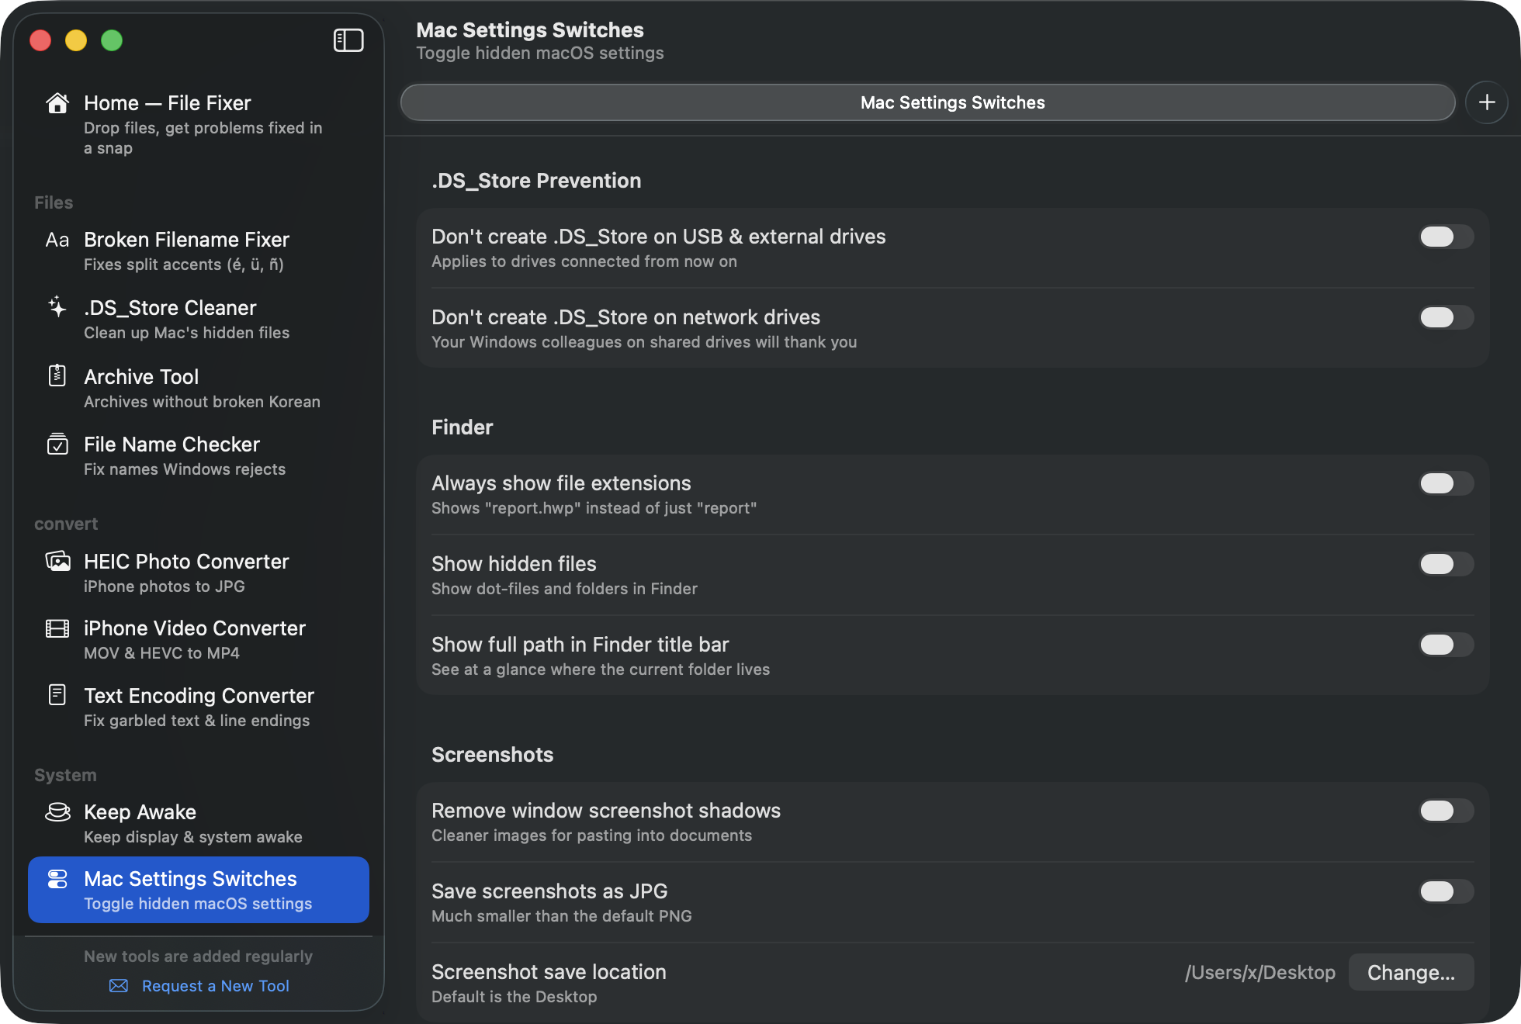Click the "Toggle hidden macOS settings" header subtitle
This screenshot has height=1024, width=1521.
[540, 53]
